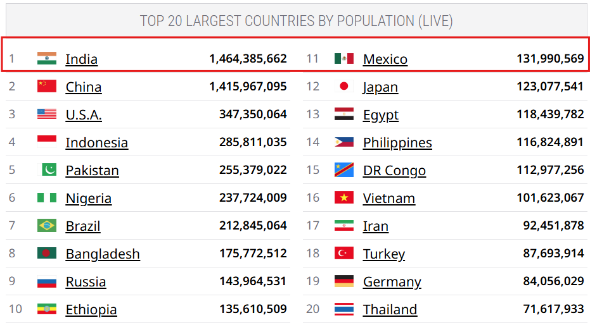
Task: Open the Indonesia country link
Action: 96,143
